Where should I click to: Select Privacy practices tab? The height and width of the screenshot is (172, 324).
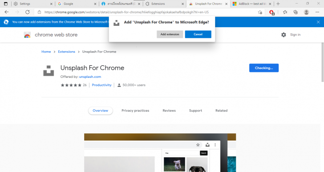coord(135,111)
